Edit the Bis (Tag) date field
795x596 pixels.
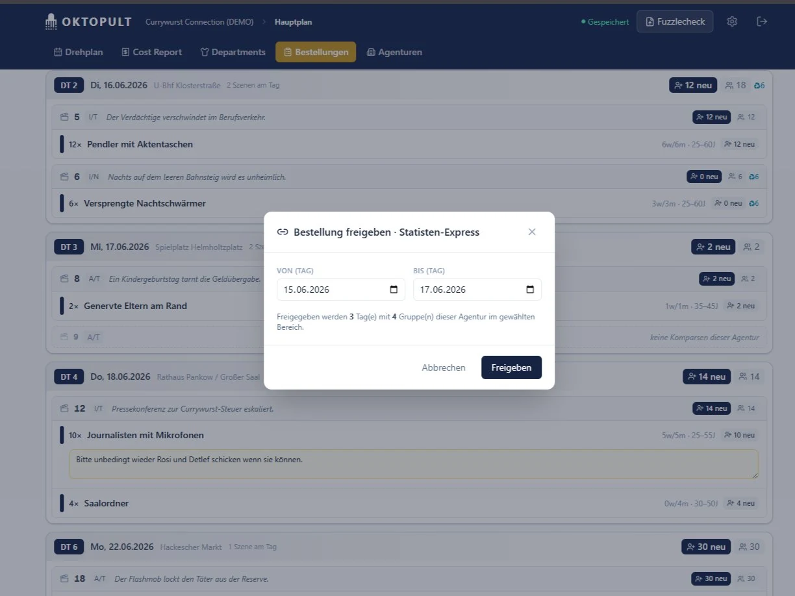(477, 290)
